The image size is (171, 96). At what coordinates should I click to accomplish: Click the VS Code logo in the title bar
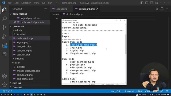click(x=3, y=3)
